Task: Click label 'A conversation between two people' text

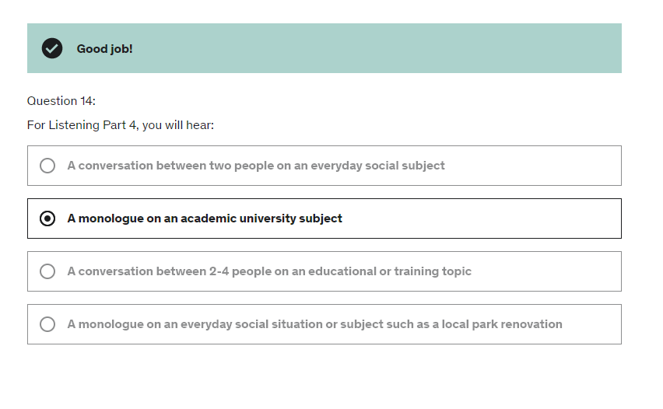Action: (163, 166)
